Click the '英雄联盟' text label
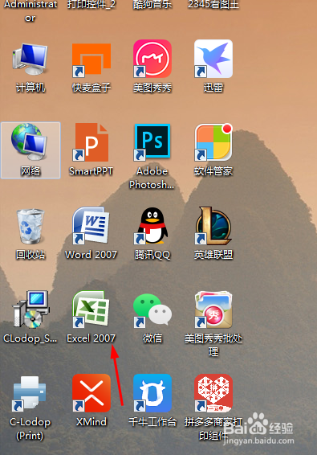 213,255
